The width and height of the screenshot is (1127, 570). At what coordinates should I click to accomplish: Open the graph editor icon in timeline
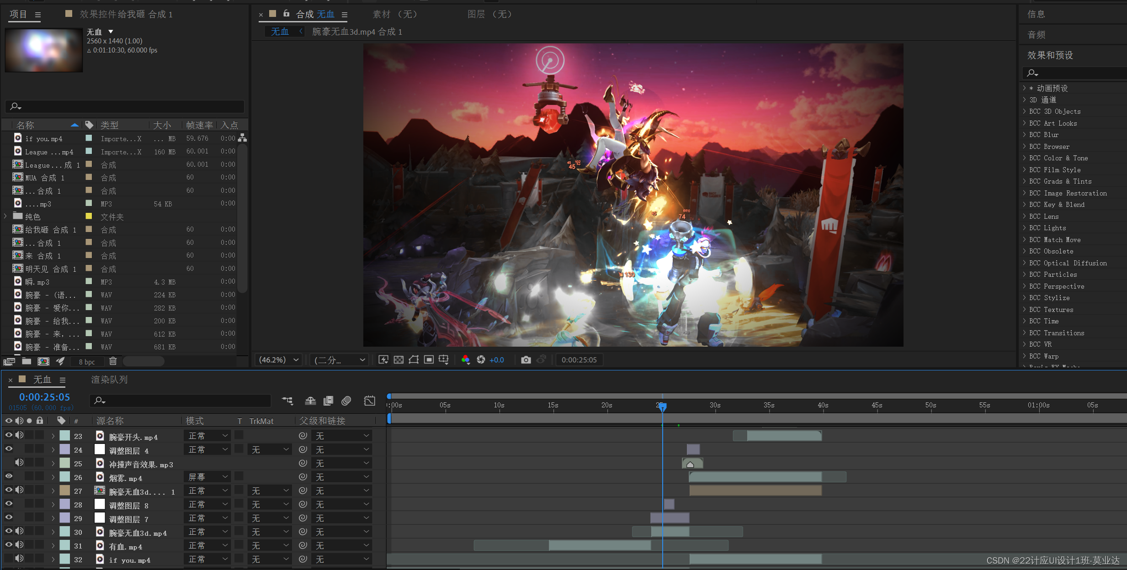pos(369,401)
